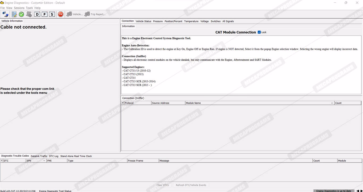Click the FMI column header
The width and height of the screenshot is (363, 192).
click(x=57, y=161)
